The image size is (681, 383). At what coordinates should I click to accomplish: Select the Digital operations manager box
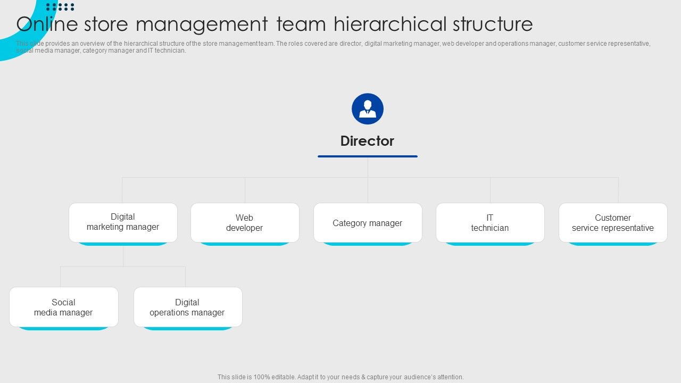tap(188, 307)
